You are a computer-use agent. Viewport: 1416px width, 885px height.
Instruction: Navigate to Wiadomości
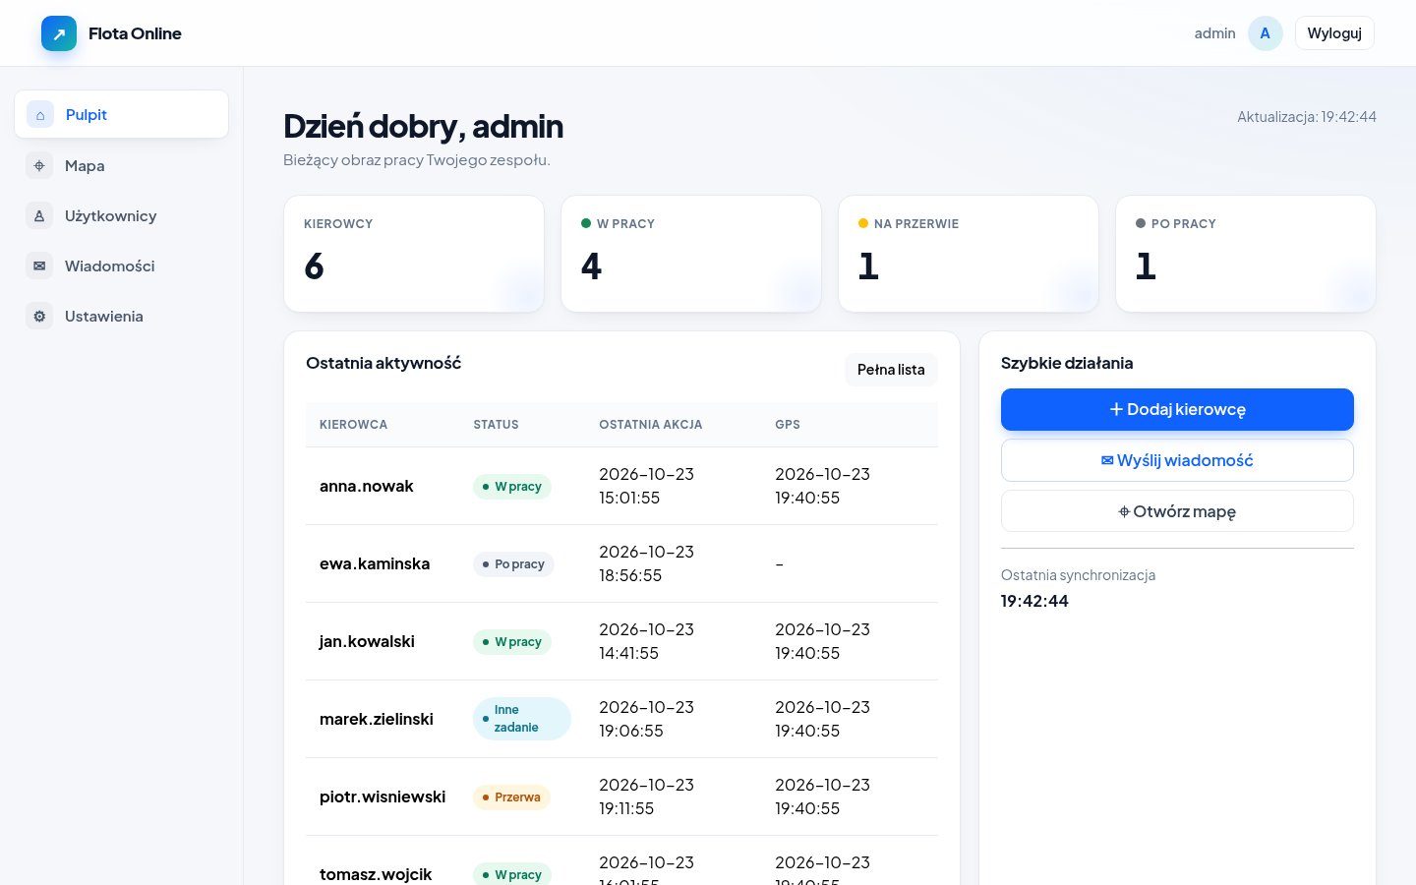122,266
